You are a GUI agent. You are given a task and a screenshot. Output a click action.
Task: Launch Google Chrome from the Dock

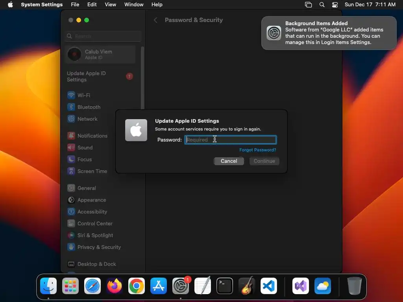137,286
